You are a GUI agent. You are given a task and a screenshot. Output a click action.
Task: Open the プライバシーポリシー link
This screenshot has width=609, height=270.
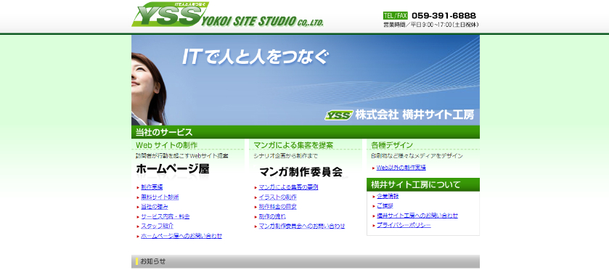[404, 225]
